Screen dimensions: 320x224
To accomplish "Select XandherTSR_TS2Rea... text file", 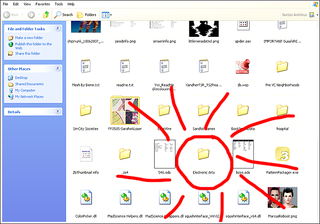I will (204, 66).
